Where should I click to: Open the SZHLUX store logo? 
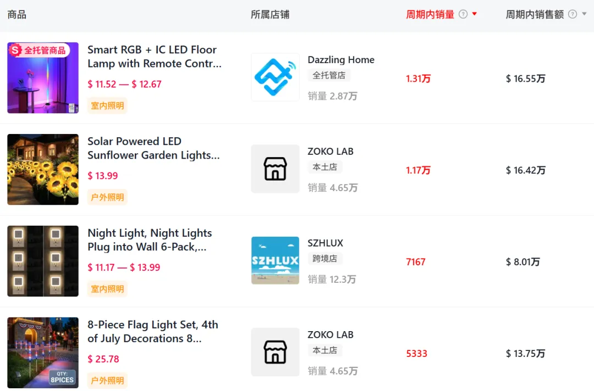coord(275,261)
